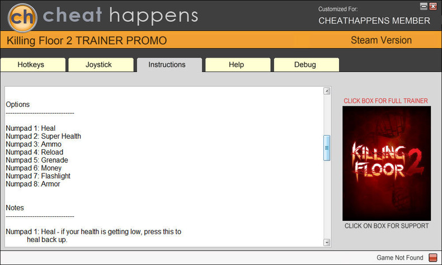Switch to the Hotkeys tab
The width and height of the screenshot is (442, 265).
[33, 65]
